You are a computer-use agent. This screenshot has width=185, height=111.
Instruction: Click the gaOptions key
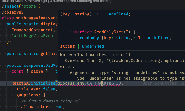click(x=27, y=95)
